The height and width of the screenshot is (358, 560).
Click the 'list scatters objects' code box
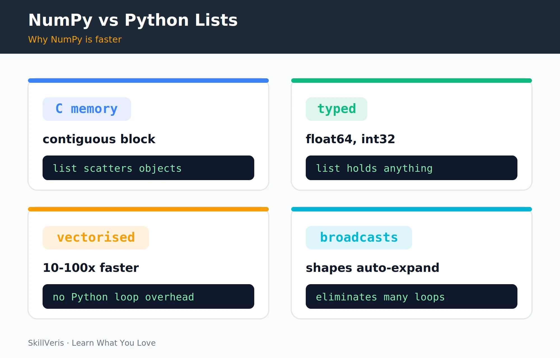(148, 168)
